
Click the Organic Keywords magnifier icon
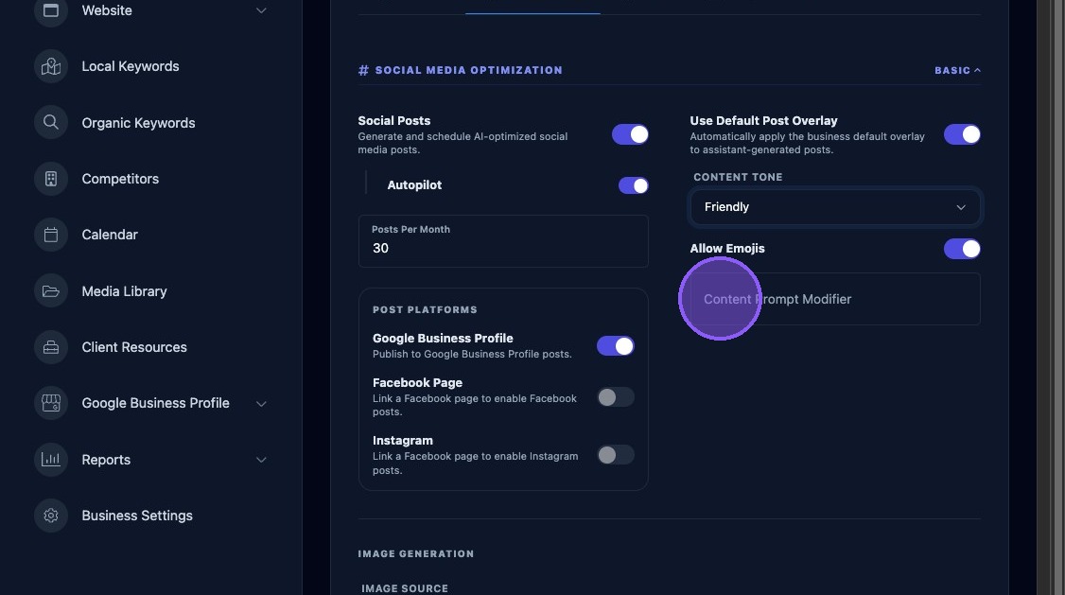coord(51,122)
